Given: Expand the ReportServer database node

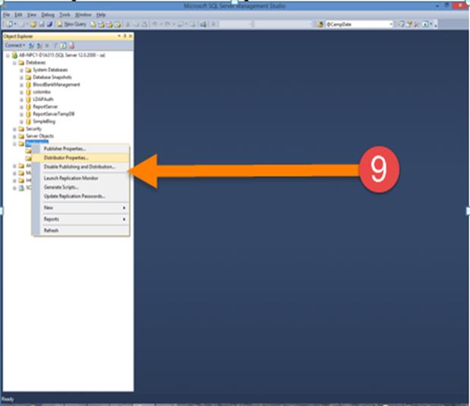Looking at the screenshot, I should click(21, 107).
